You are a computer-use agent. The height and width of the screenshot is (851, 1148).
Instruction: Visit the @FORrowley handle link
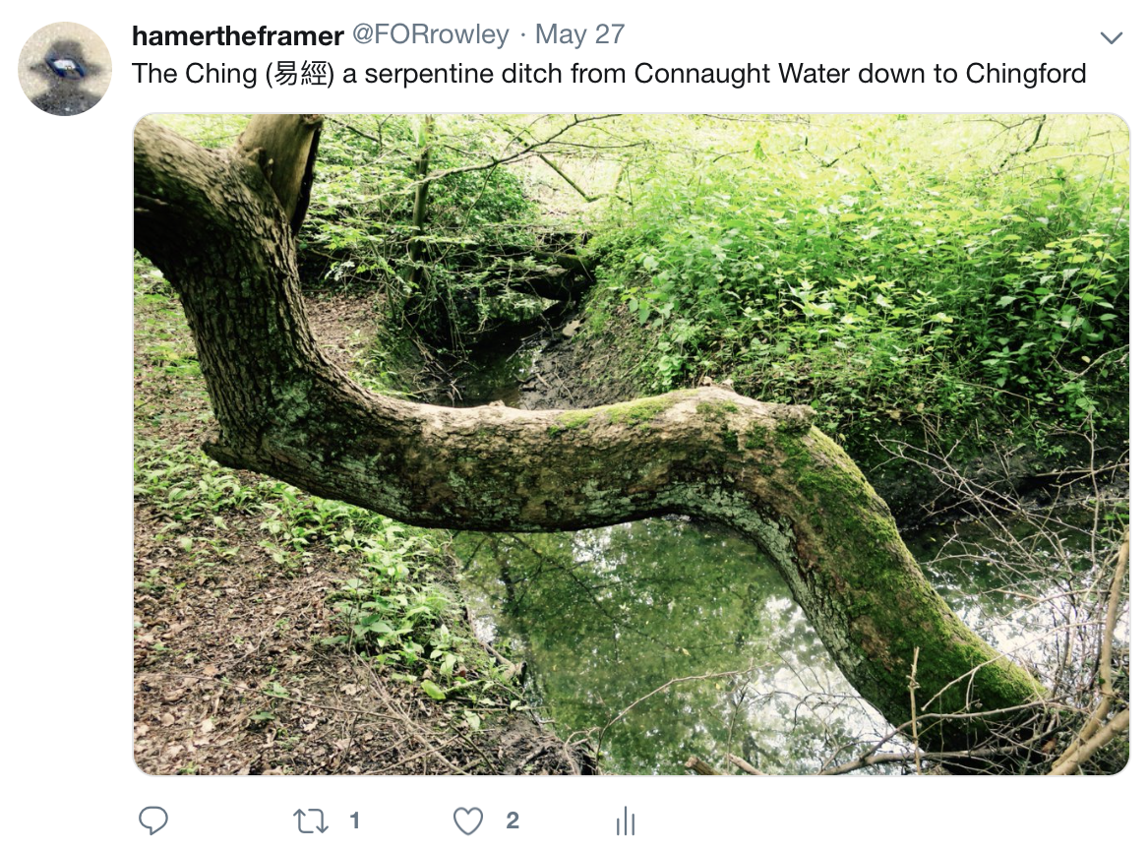coord(431,34)
